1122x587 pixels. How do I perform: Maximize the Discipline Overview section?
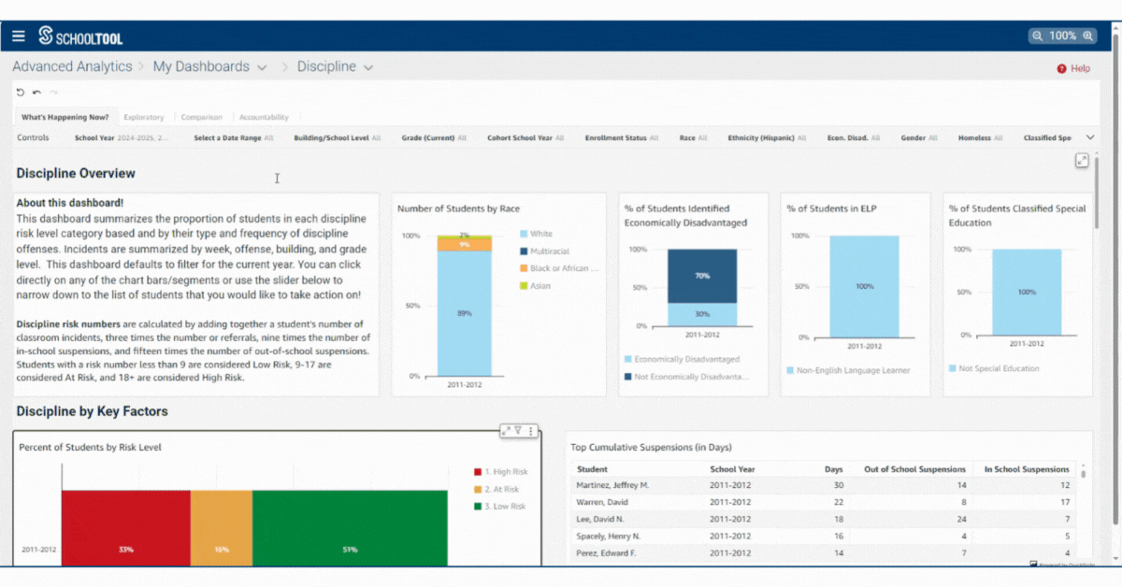[1082, 160]
